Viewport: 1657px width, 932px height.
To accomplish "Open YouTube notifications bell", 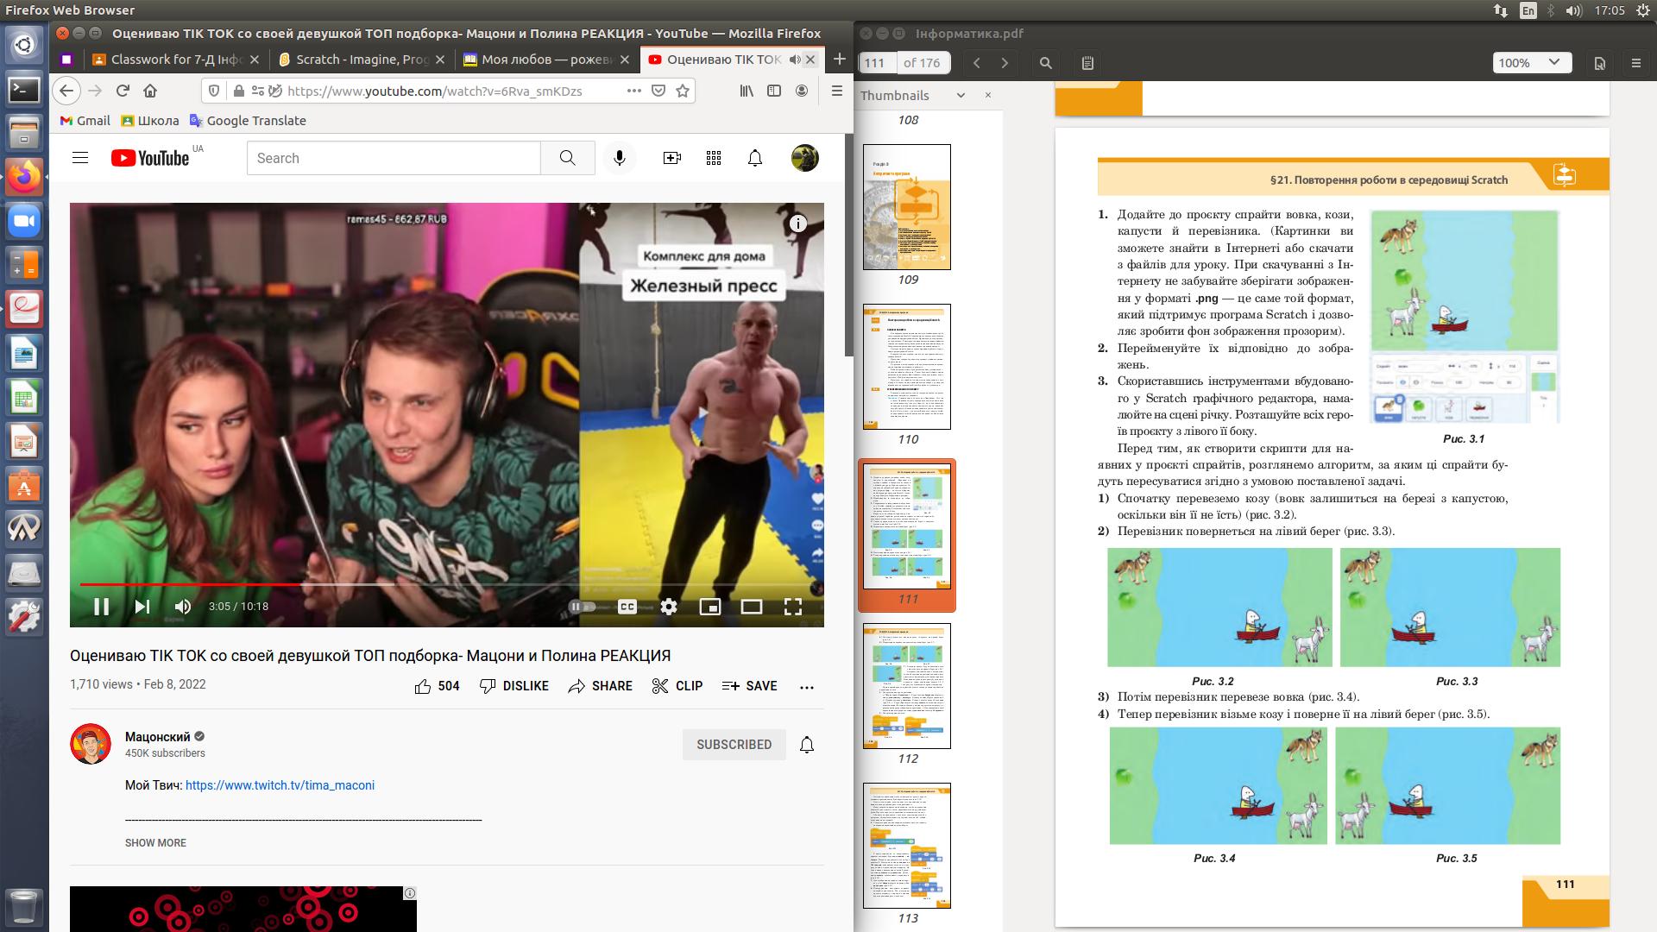I will point(754,158).
